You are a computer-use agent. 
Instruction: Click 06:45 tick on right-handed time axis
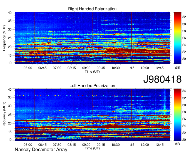pyautogui.click(x=43, y=68)
